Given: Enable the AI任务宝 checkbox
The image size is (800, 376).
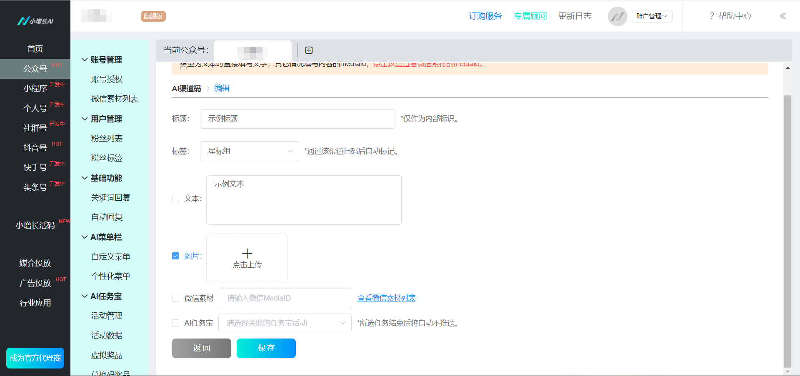Looking at the screenshot, I should tap(176, 323).
